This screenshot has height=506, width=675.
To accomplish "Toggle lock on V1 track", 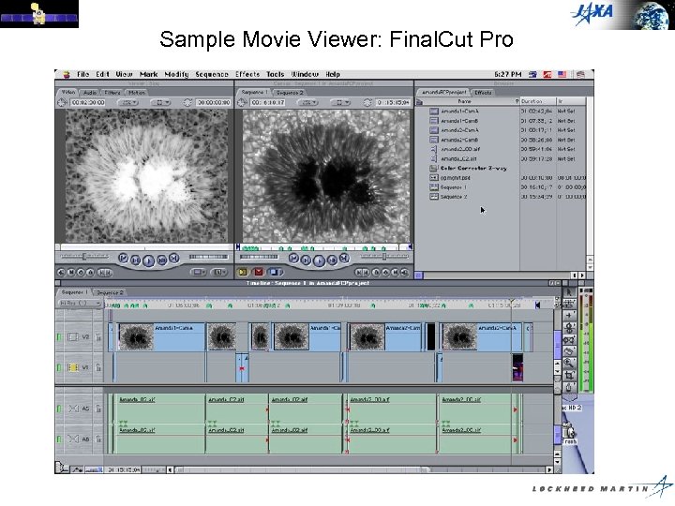I will tap(98, 367).
